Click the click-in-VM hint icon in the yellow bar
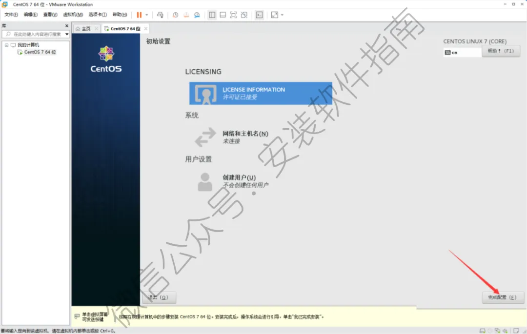Screen dimensions: 527x334 tap(77, 316)
